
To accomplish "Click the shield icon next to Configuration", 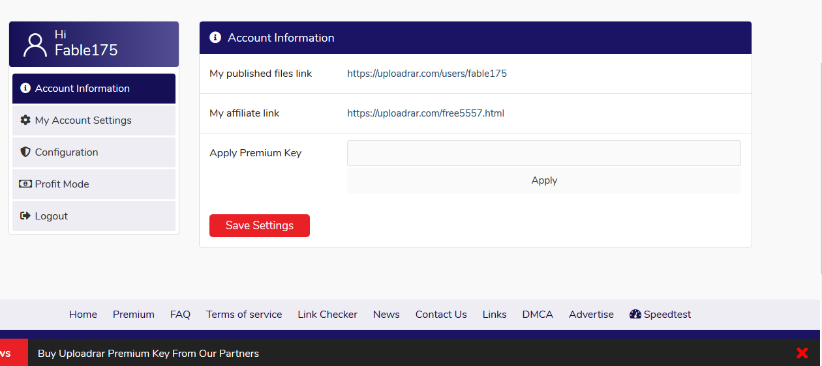I will coord(25,152).
